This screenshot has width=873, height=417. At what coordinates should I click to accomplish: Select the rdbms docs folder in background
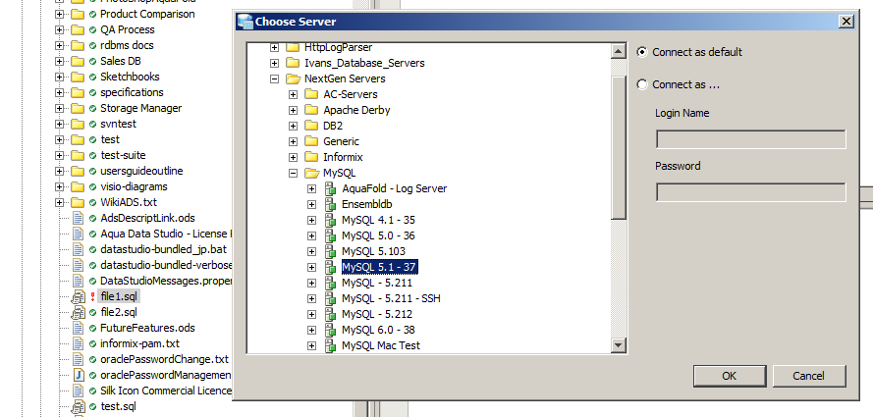coord(127,45)
